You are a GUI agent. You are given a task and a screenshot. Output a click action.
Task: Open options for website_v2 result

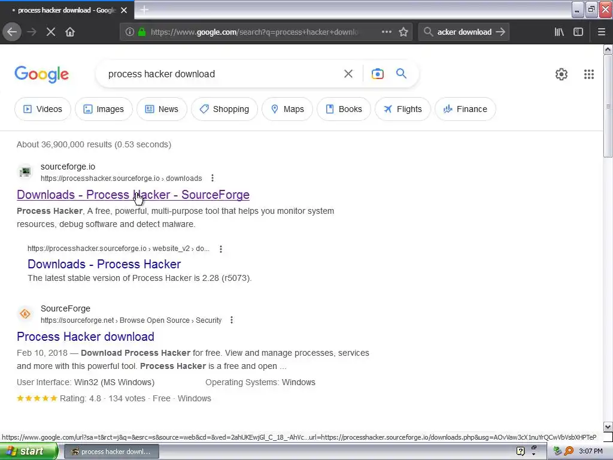click(x=221, y=249)
